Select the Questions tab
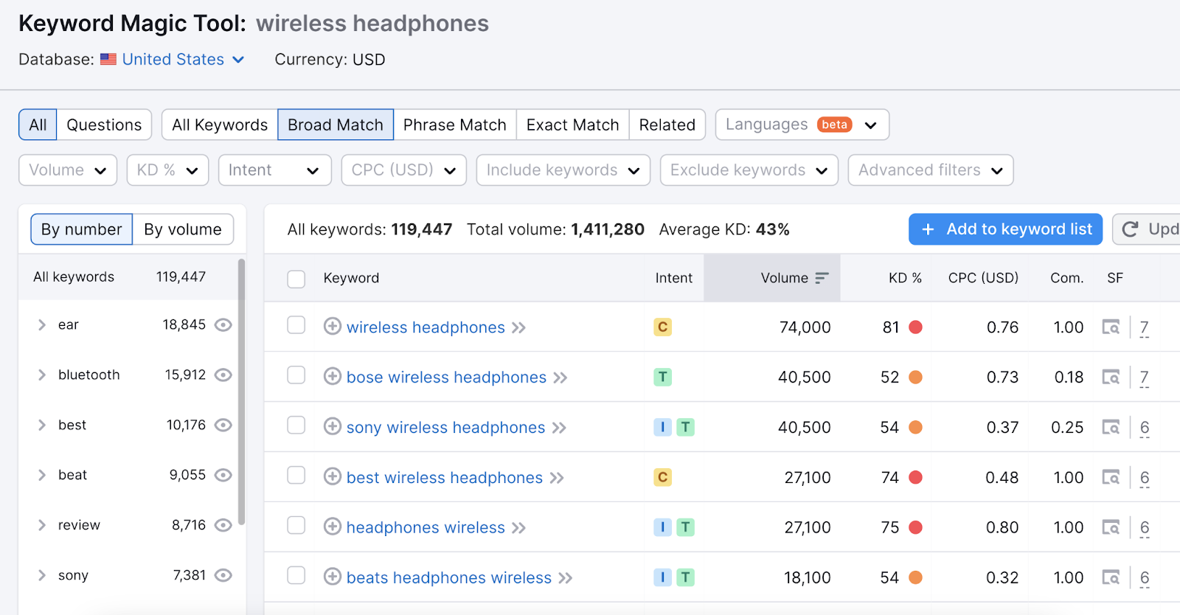This screenshot has width=1180, height=615. (104, 125)
